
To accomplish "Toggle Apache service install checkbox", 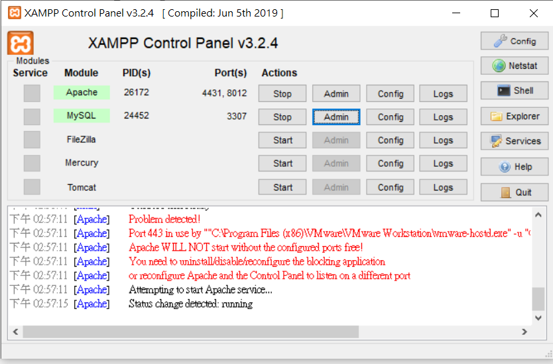I will (32, 93).
